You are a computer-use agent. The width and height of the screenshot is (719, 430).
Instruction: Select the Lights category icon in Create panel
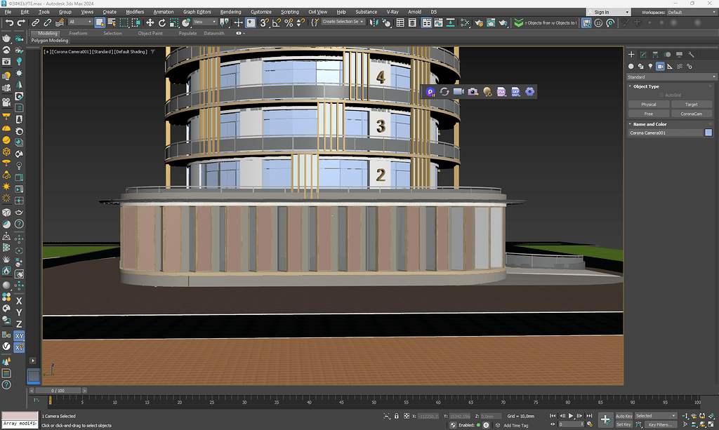click(x=649, y=66)
